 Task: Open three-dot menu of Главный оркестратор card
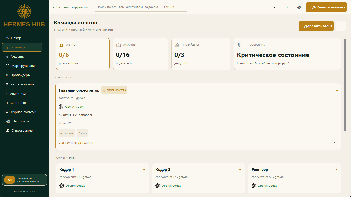point(335,143)
